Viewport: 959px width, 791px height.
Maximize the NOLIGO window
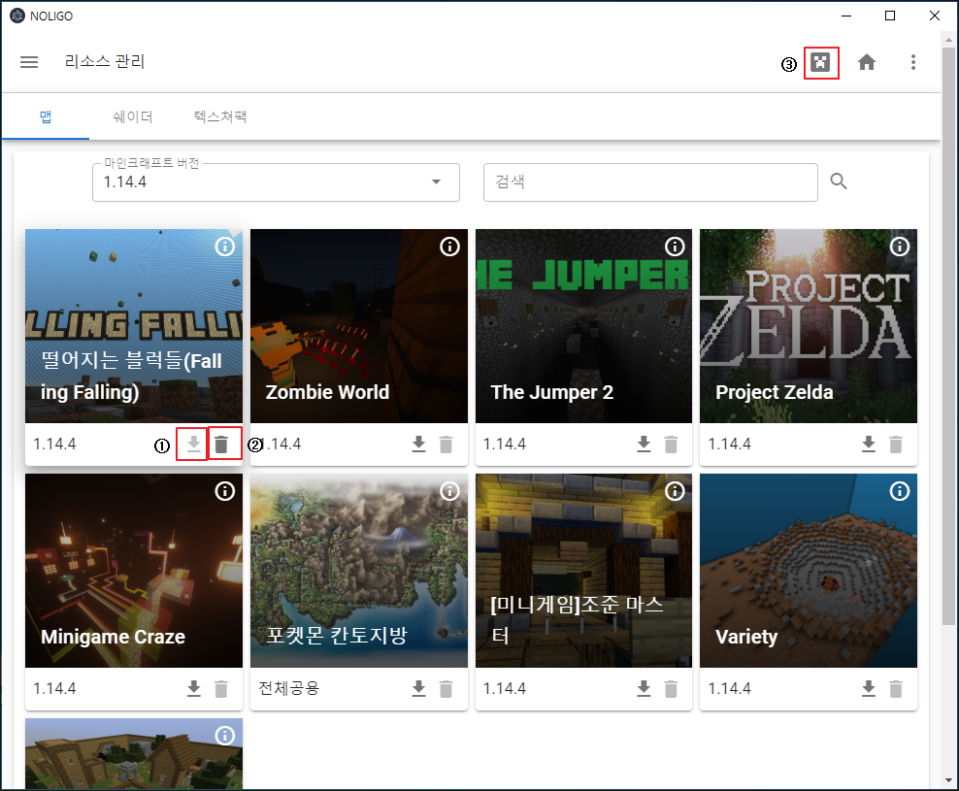(x=890, y=16)
